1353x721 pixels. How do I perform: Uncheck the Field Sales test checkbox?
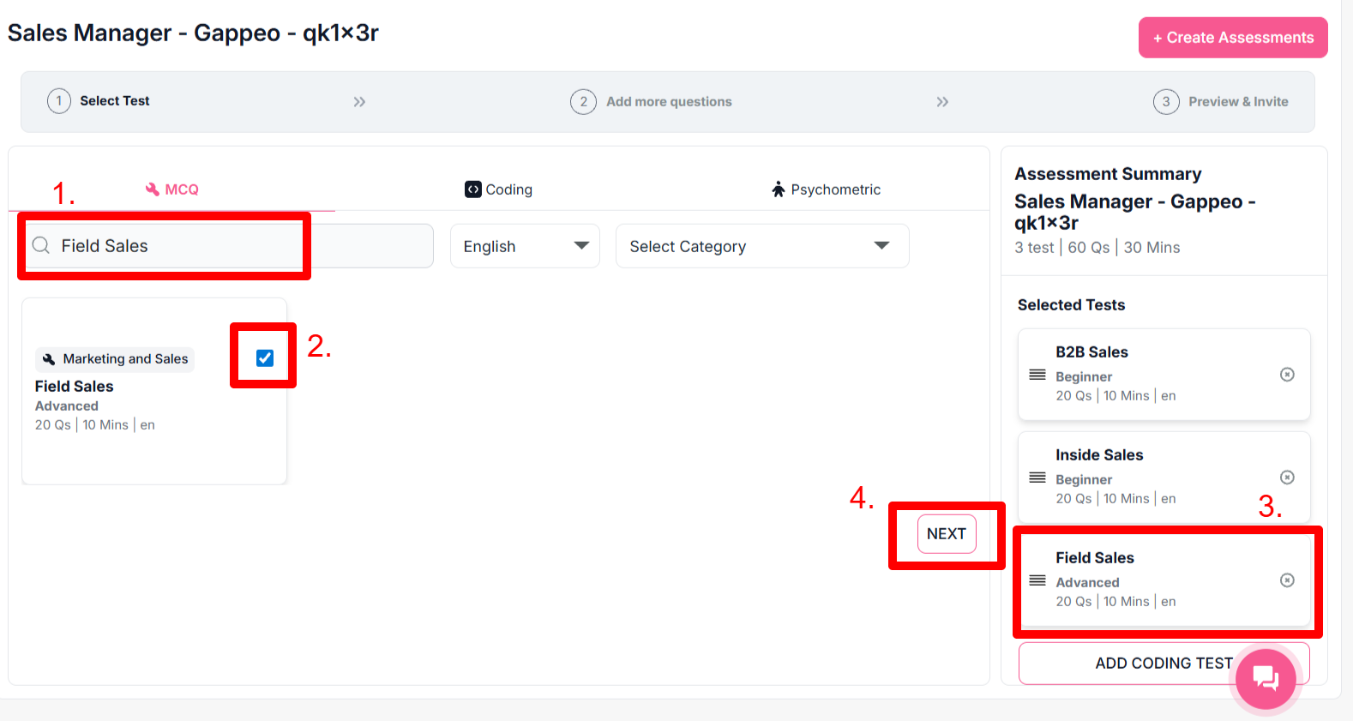[x=265, y=358]
